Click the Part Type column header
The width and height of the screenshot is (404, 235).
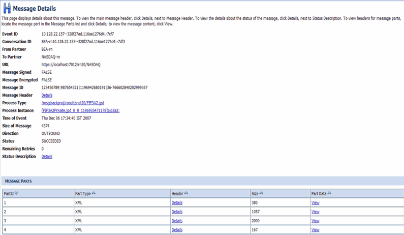(x=122, y=193)
